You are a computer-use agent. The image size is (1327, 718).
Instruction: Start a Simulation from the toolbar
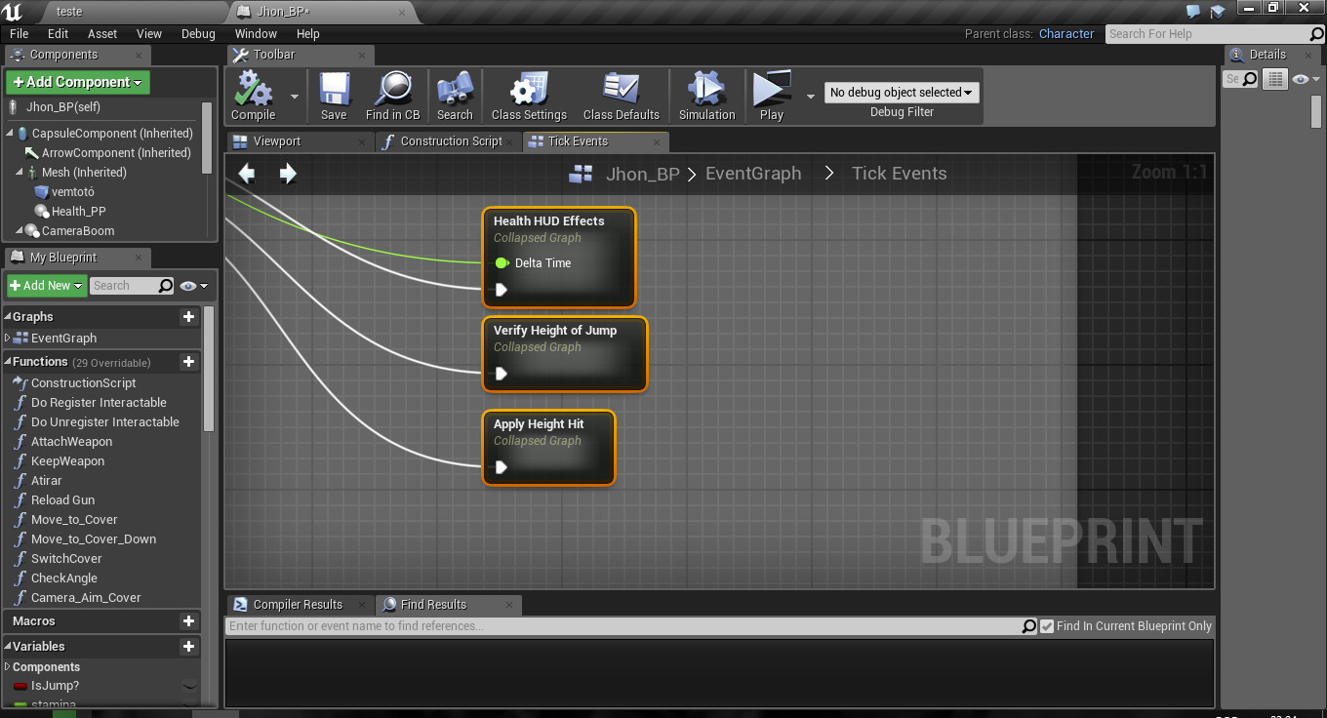click(705, 95)
